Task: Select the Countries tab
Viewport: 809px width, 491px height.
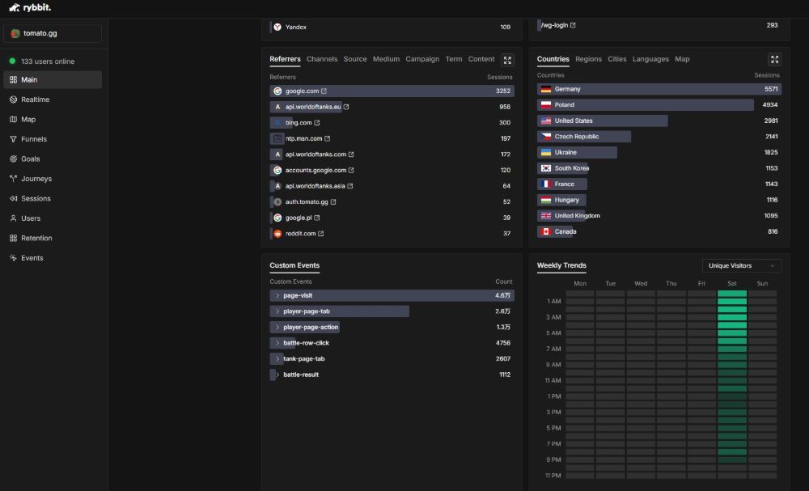Action: pyautogui.click(x=553, y=59)
